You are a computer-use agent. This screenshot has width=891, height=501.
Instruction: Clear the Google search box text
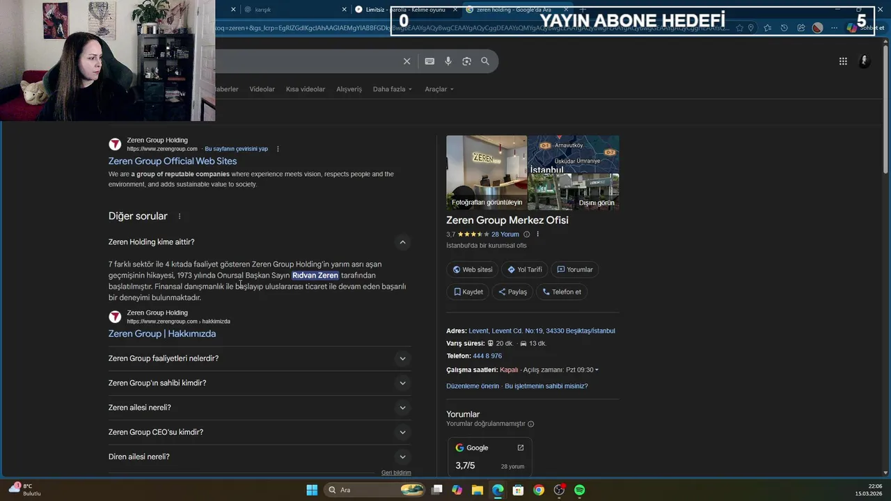click(407, 61)
